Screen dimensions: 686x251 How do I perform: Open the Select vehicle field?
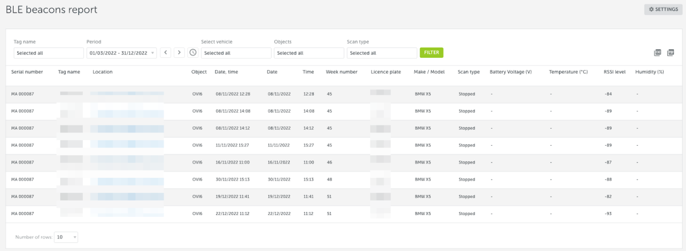[x=236, y=53]
